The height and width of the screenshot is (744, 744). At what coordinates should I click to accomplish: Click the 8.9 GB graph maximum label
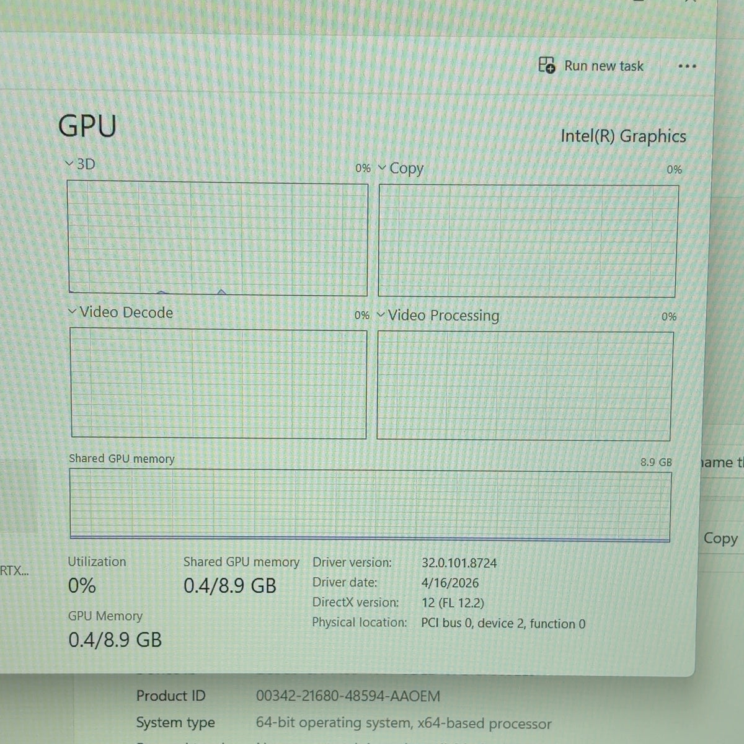pyautogui.click(x=656, y=462)
